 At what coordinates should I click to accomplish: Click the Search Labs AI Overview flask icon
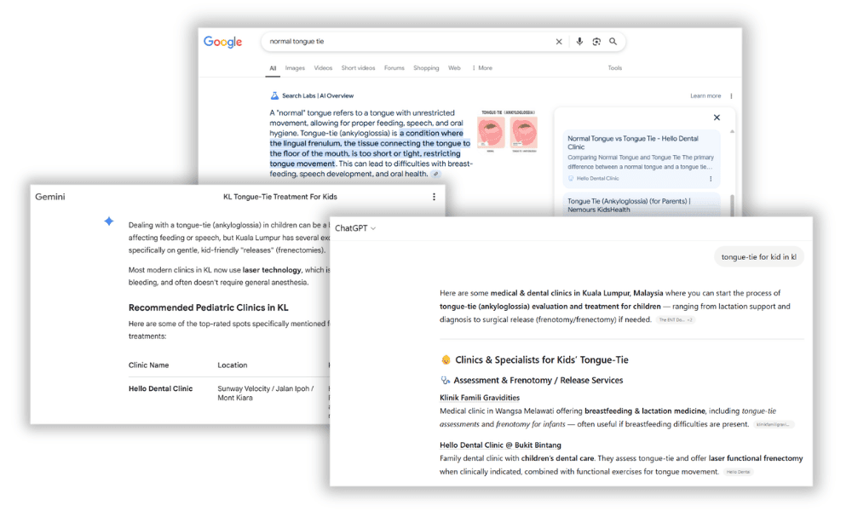[276, 95]
